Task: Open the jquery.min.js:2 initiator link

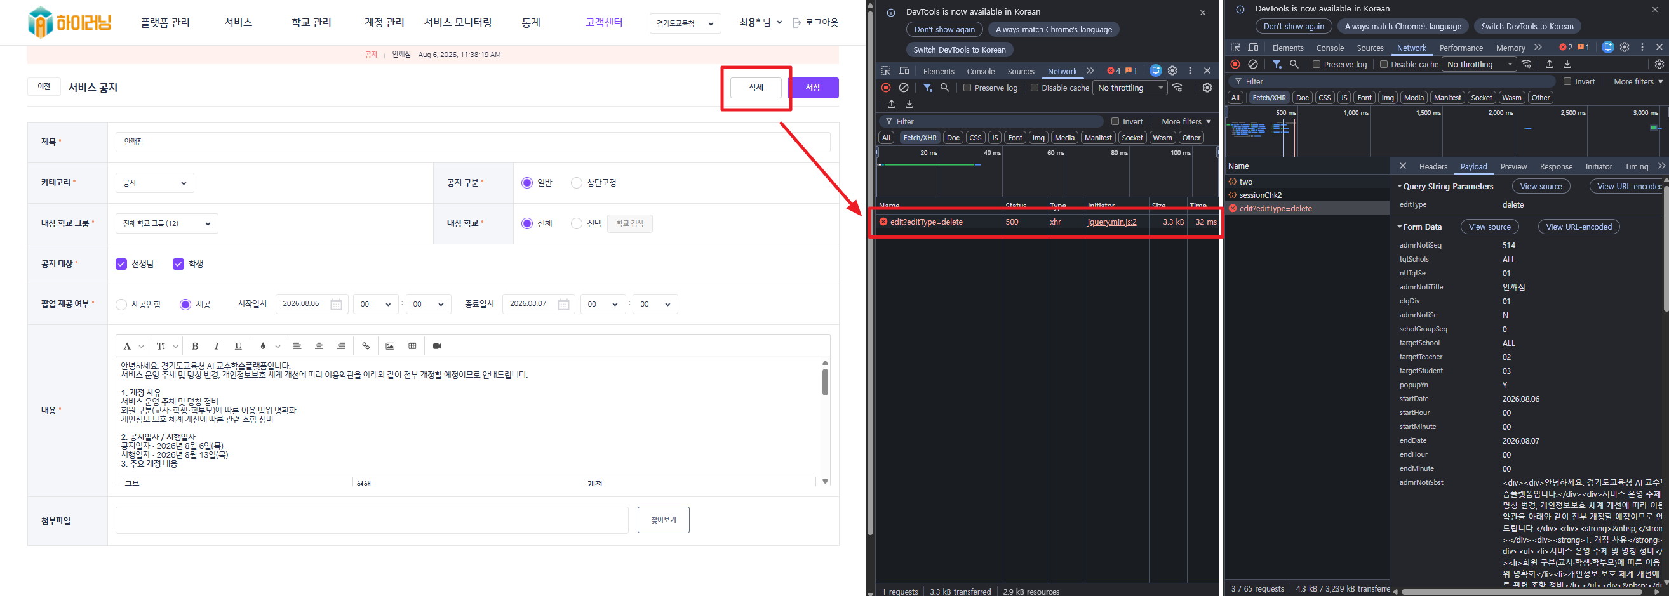Action: click(x=1112, y=222)
